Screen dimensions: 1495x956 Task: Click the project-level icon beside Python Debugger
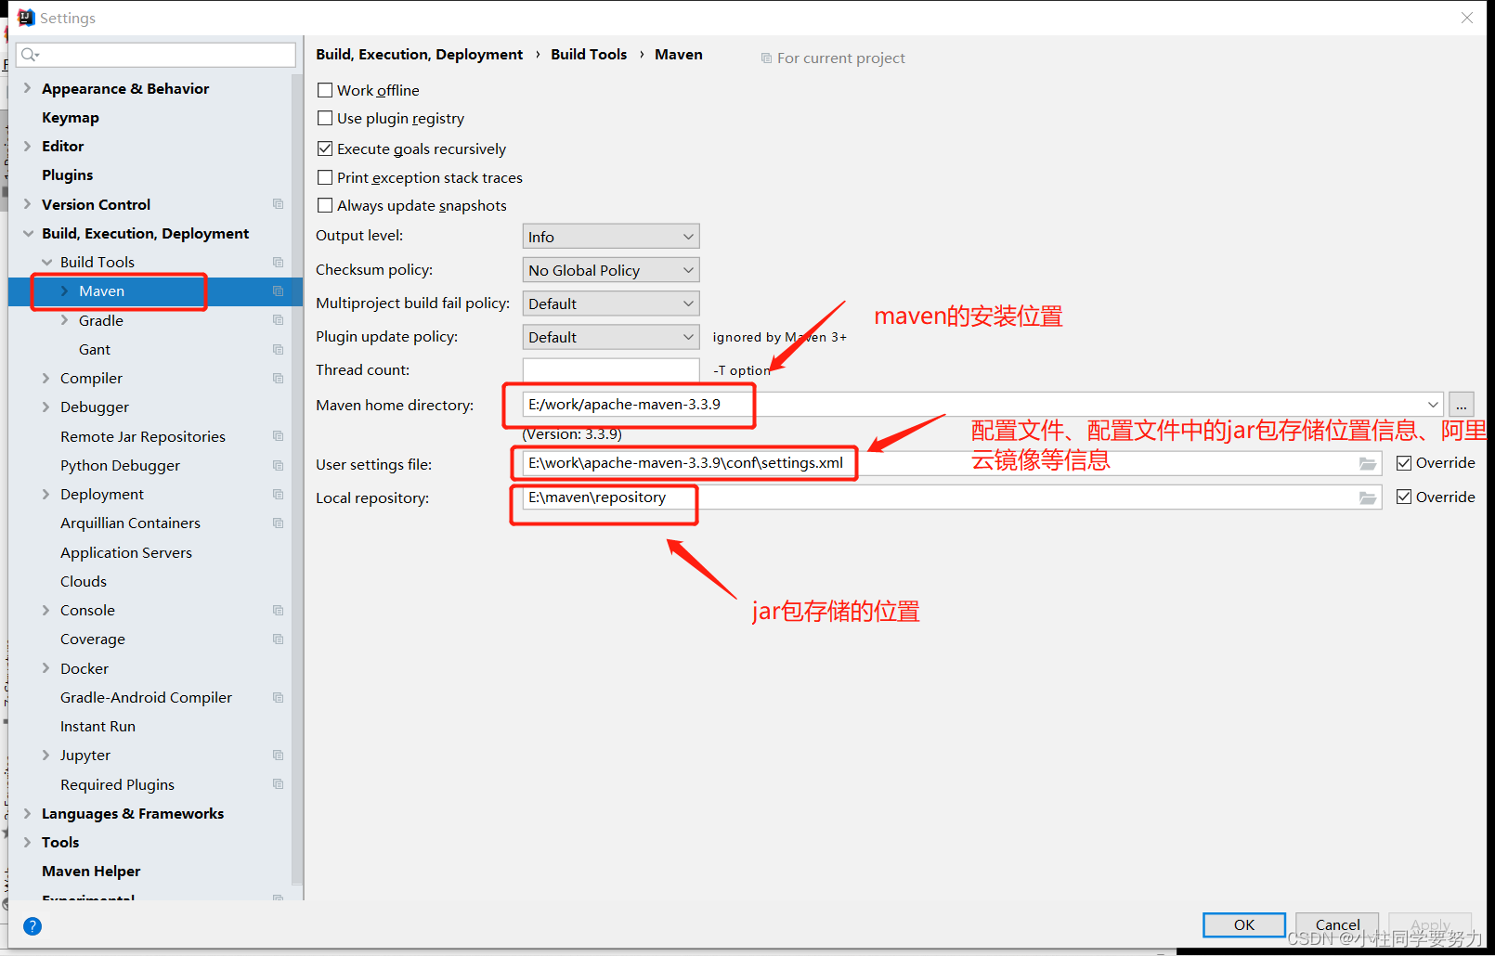278,465
